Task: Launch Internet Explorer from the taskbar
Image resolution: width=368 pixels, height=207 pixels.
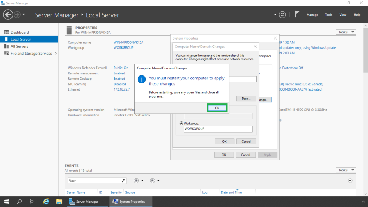Action: pos(46,202)
